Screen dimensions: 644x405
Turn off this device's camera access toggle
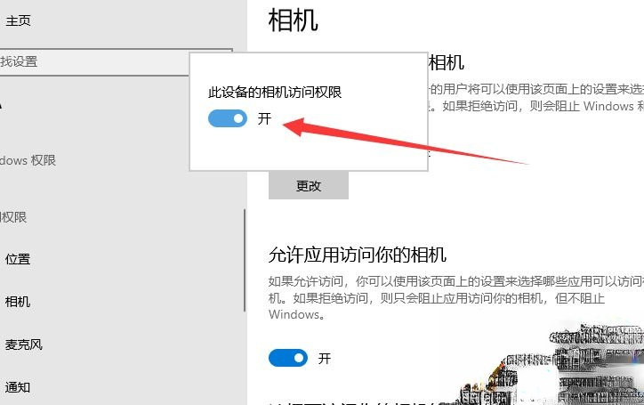227,118
